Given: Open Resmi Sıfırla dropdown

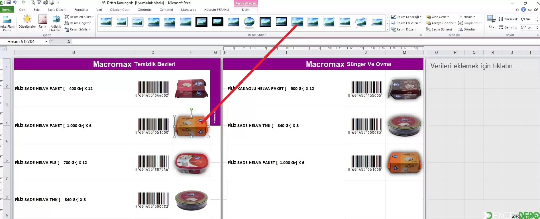Looking at the screenshot, I should tap(78, 29).
